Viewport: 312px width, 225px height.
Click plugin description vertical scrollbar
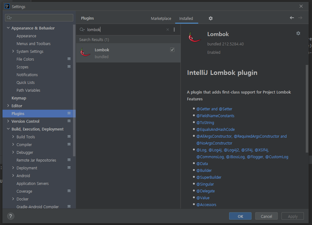pos(307,109)
